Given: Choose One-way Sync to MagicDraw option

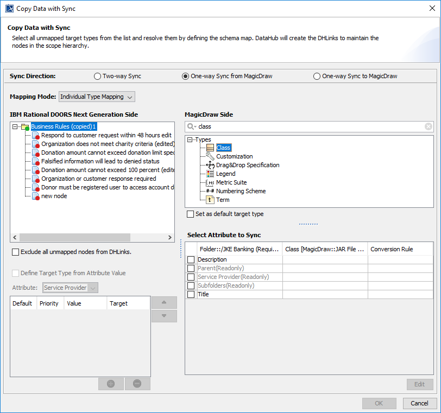Looking at the screenshot, I should point(317,77).
